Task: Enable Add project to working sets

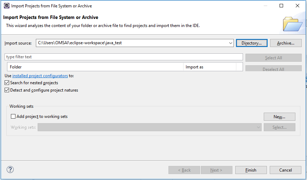Action: pyautogui.click(x=13, y=116)
